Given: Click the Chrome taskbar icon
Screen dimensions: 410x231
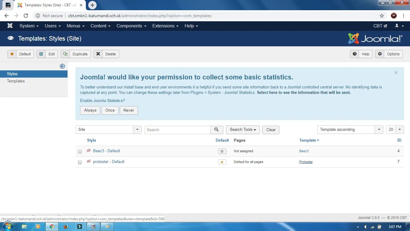Looking at the screenshot, I should point(52,226).
